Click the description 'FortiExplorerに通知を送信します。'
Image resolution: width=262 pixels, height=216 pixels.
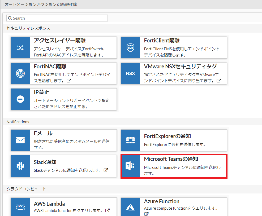click(x=175, y=145)
